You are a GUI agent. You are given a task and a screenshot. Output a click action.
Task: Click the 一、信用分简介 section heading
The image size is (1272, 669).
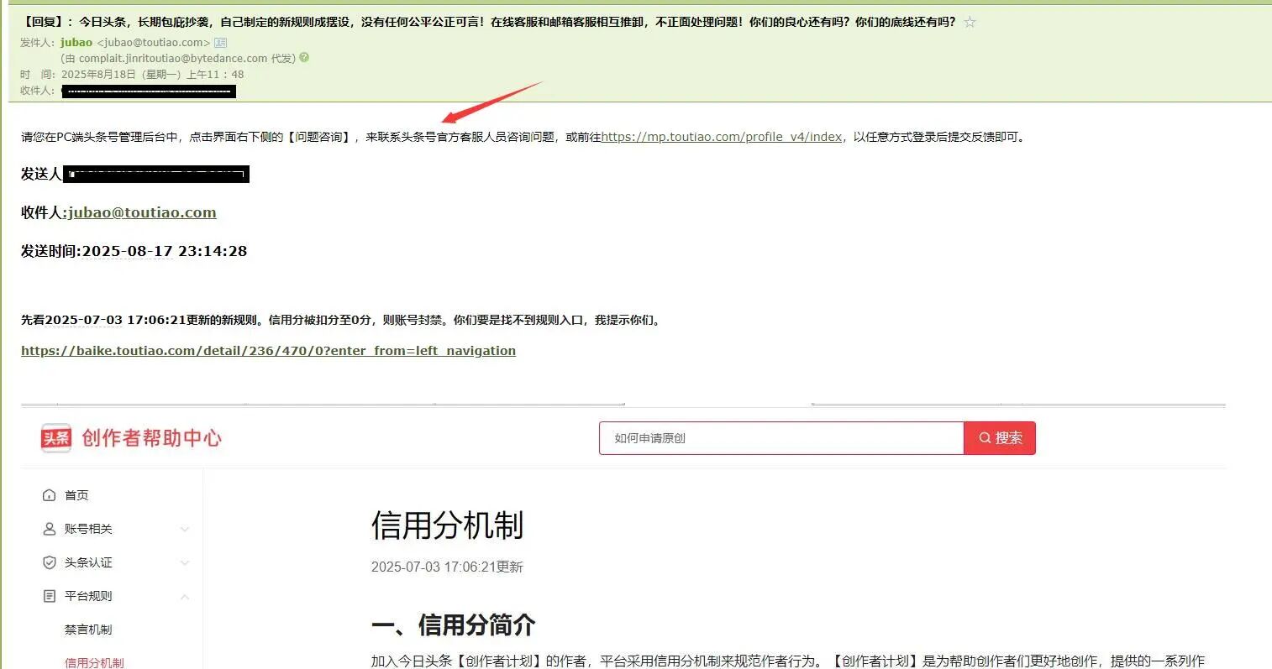point(453,625)
